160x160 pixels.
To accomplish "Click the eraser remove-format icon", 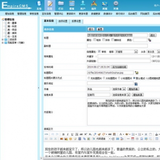I will pyautogui.click(x=95, y=134).
